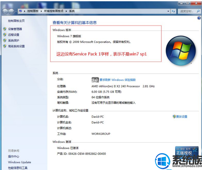Click the search magnifier icon
Image resolution: width=202 pixels, height=170 pixels.
tap(198, 11)
